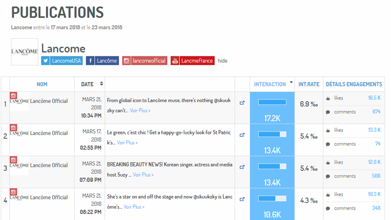Click the date MARS 17, 2018 02:55 PM

click(91, 140)
